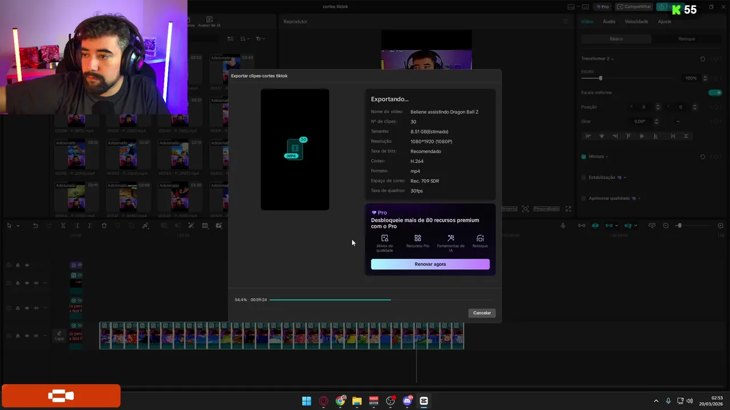Viewport: 730px width, 410px height.
Task: Click the Retoque icon in the Pro banner
Action: pyautogui.click(x=480, y=238)
